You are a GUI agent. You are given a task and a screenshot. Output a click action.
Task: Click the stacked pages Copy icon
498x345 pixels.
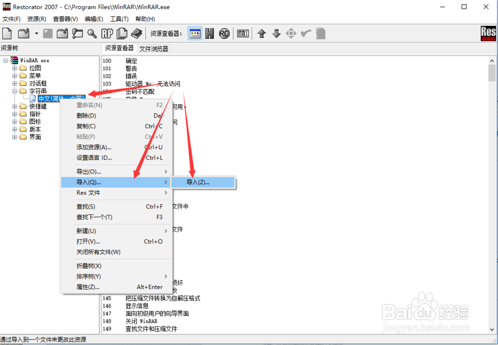pyautogui.click(x=122, y=33)
